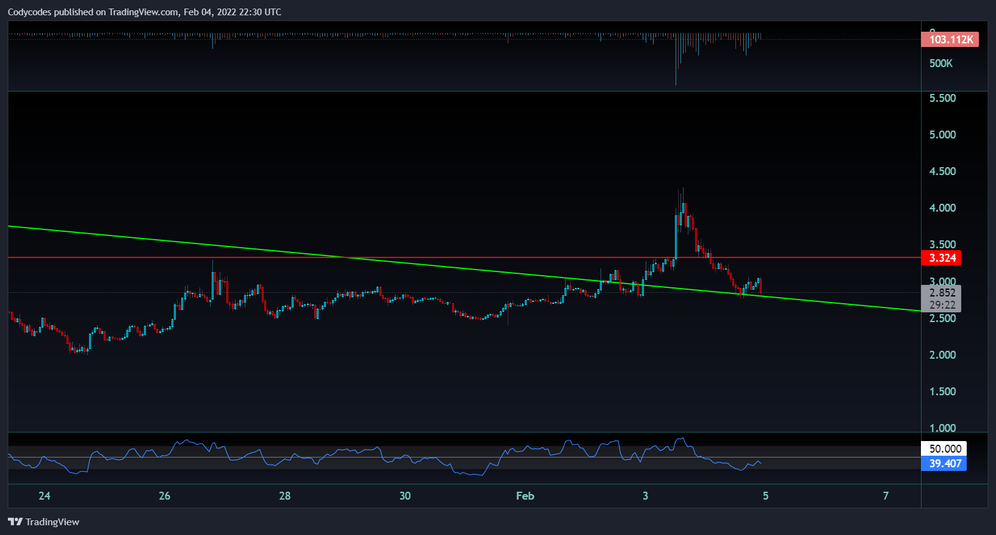Click the countdown timer 29:22
This screenshot has width=996, height=535.
(942, 305)
